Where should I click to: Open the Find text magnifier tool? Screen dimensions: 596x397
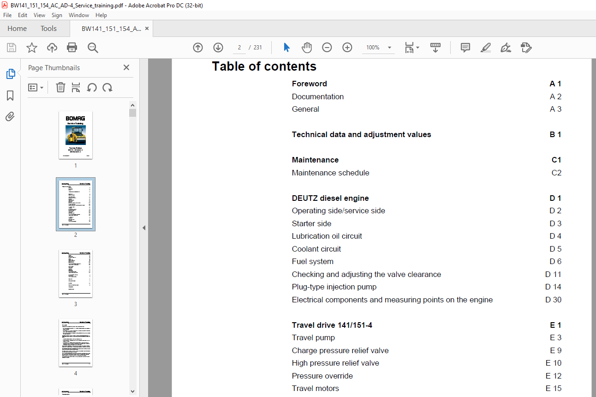[x=93, y=48]
